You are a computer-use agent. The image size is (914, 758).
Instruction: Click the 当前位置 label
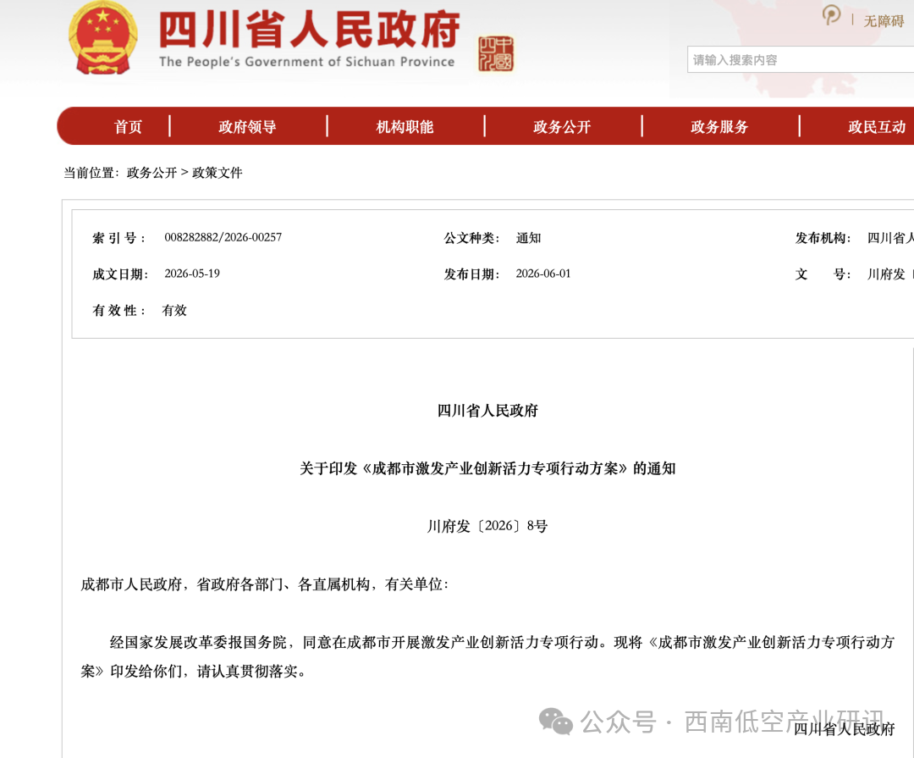point(91,173)
